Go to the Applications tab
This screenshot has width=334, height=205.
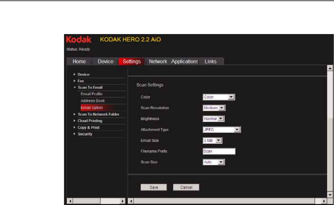(x=184, y=61)
